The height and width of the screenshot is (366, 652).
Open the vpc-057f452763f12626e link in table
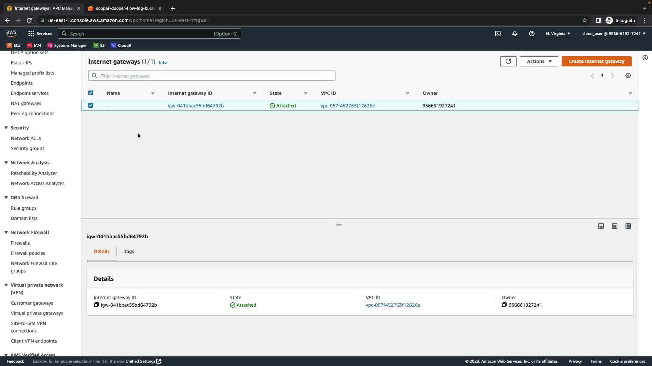[x=347, y=106]
